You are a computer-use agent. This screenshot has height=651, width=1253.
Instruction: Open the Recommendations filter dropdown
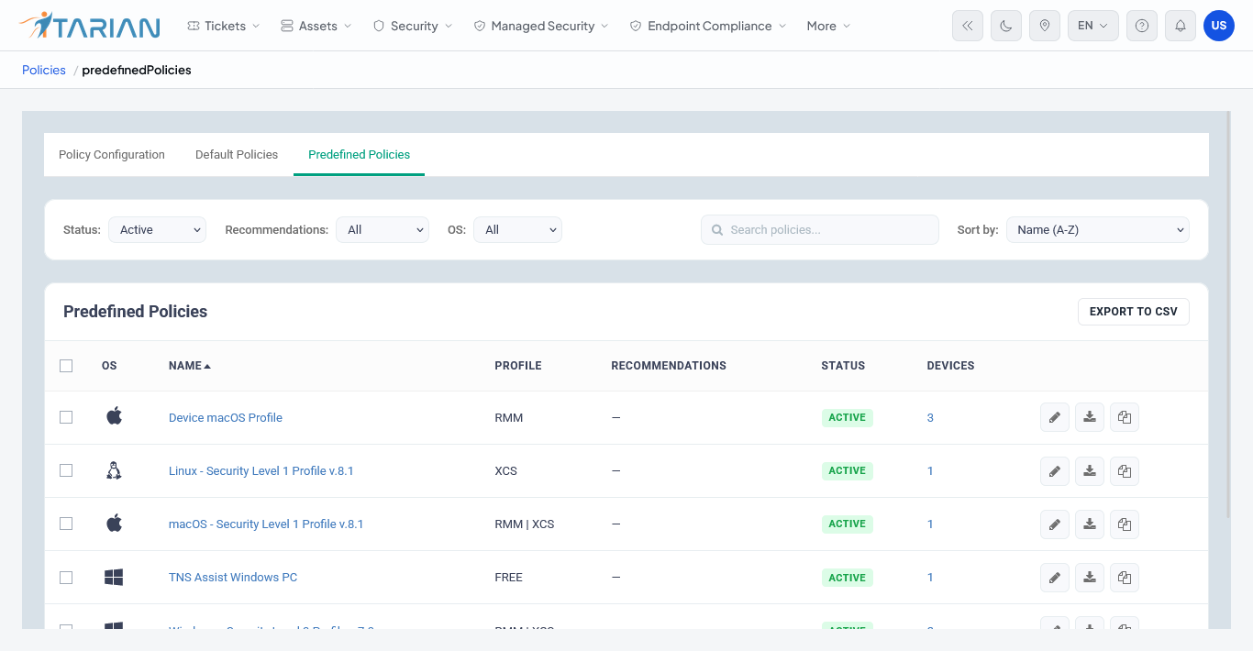tap(383, 230)
